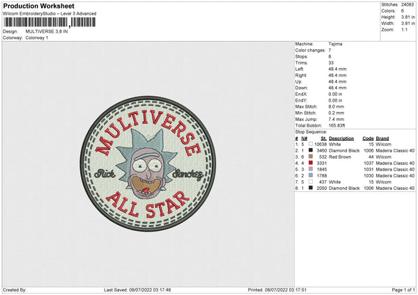Viewport: 418px width, 295px height.
Task: Select the 'Colorway 1' value
Action: click(37, 38)
